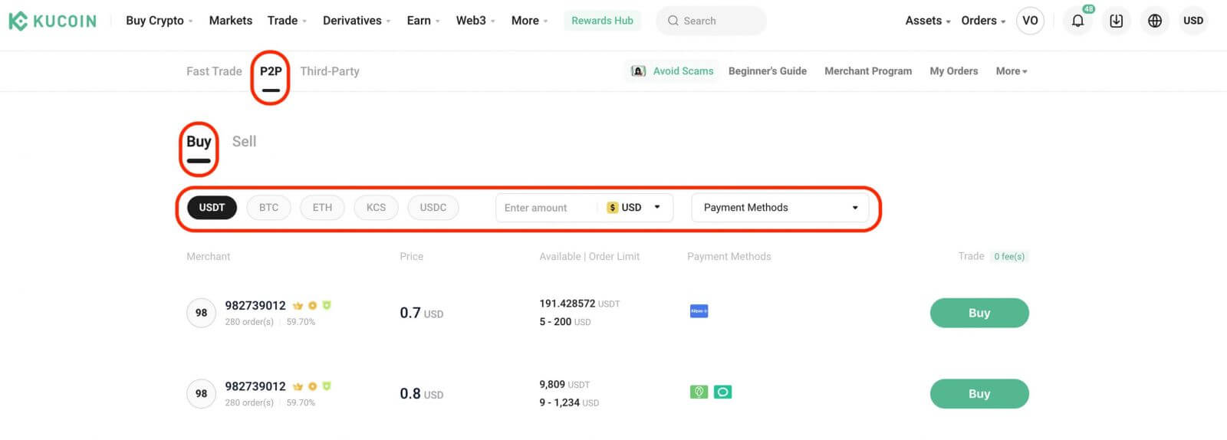Select the USDT coin filter
The height and width of the screenshot is (440, 1227).
point(212,208)
